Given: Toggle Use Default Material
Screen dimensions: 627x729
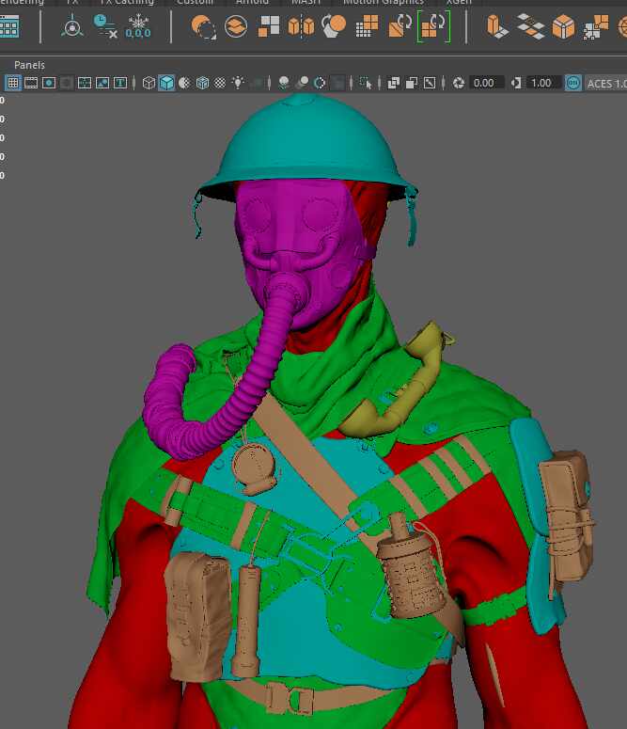Looking at the screenshot, I should click(184, 83).
